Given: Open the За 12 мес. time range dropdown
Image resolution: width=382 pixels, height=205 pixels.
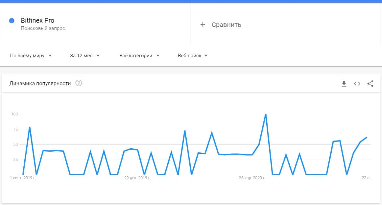Looking at the screenshot, I should (x=85, y=56).
